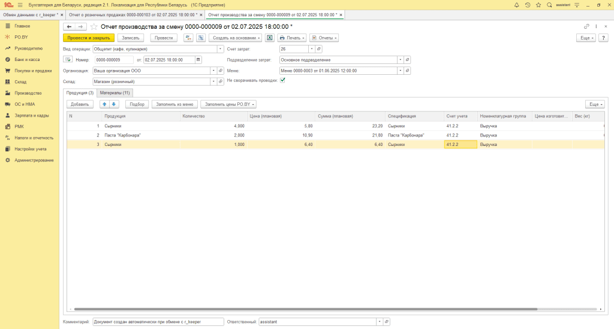
Task: Click Провести button
Action: 164,38
